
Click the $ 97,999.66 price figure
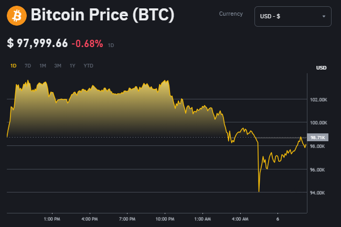[37, 43]
